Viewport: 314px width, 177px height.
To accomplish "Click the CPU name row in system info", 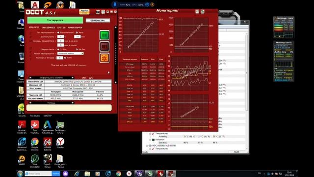I will pyautogui.click(x=69, y=82).
